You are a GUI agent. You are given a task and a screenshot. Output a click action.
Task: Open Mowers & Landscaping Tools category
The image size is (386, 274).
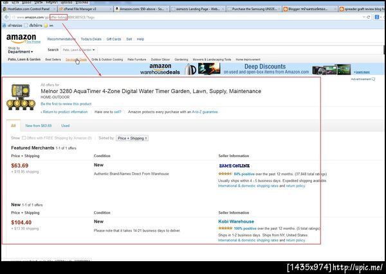[212, 60]
